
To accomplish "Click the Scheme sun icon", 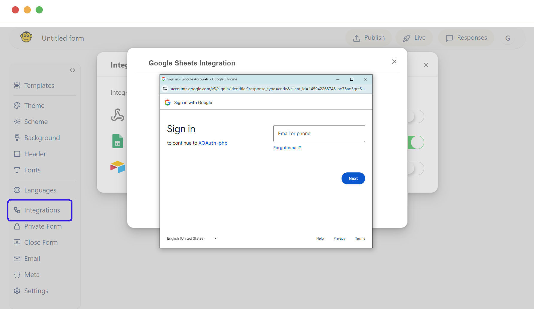I will 17,122.
